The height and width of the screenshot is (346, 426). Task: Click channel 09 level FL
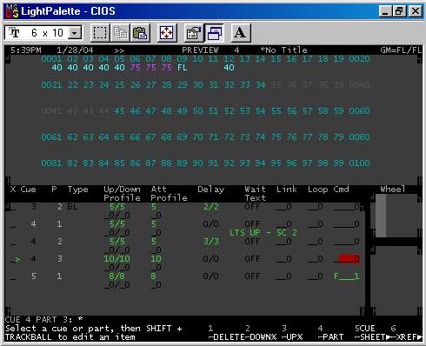183,68
